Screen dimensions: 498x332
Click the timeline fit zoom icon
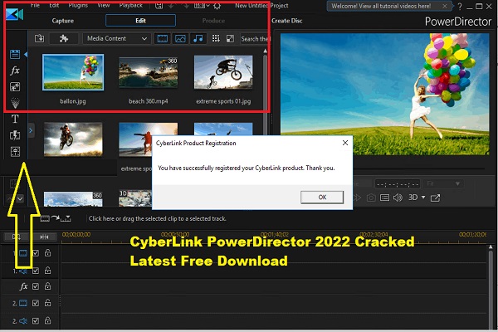tap(44, 237)
